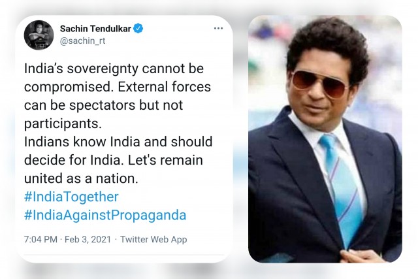Click the word "participants." in the tweet
Screen dimensions: 418x279
[x=63, y=123]
